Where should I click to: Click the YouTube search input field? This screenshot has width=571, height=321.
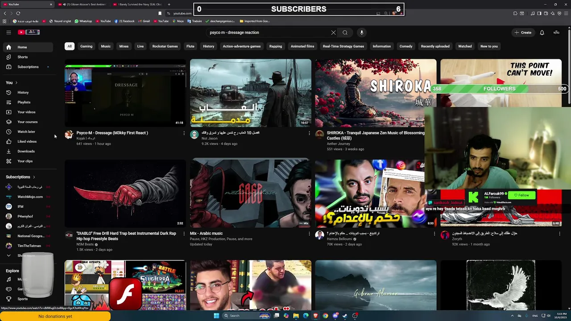click(x=268, y=33)
